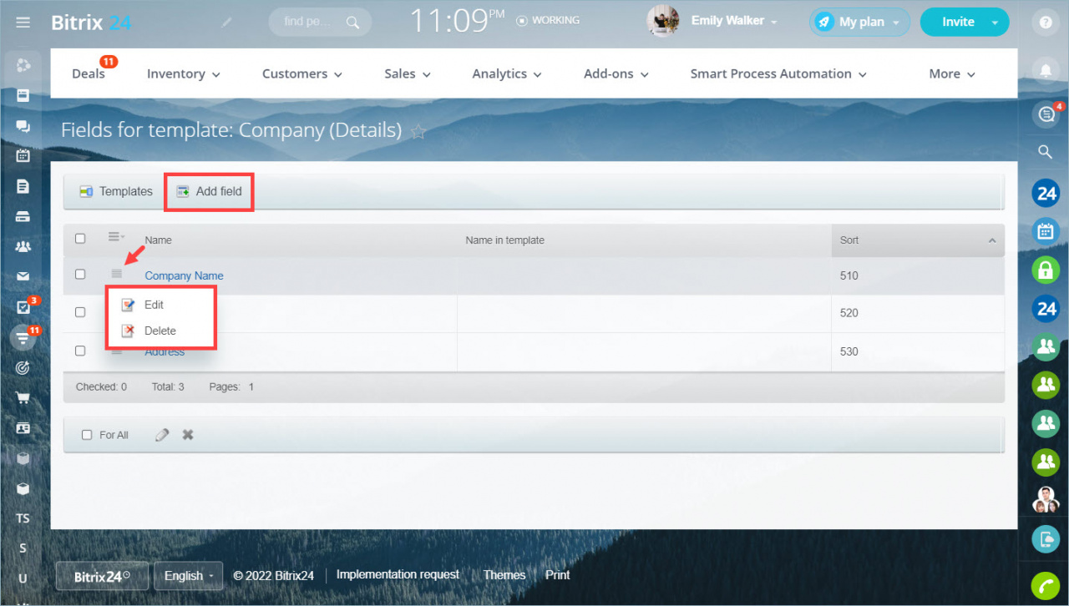Screen dimensions: 1069x606
Task: Sort by the Sort column header
Action: pyautogui.click(x=918, y=240)
